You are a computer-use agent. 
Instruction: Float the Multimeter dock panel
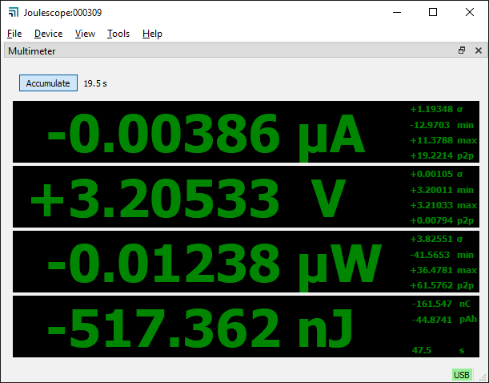coord(462,50)
